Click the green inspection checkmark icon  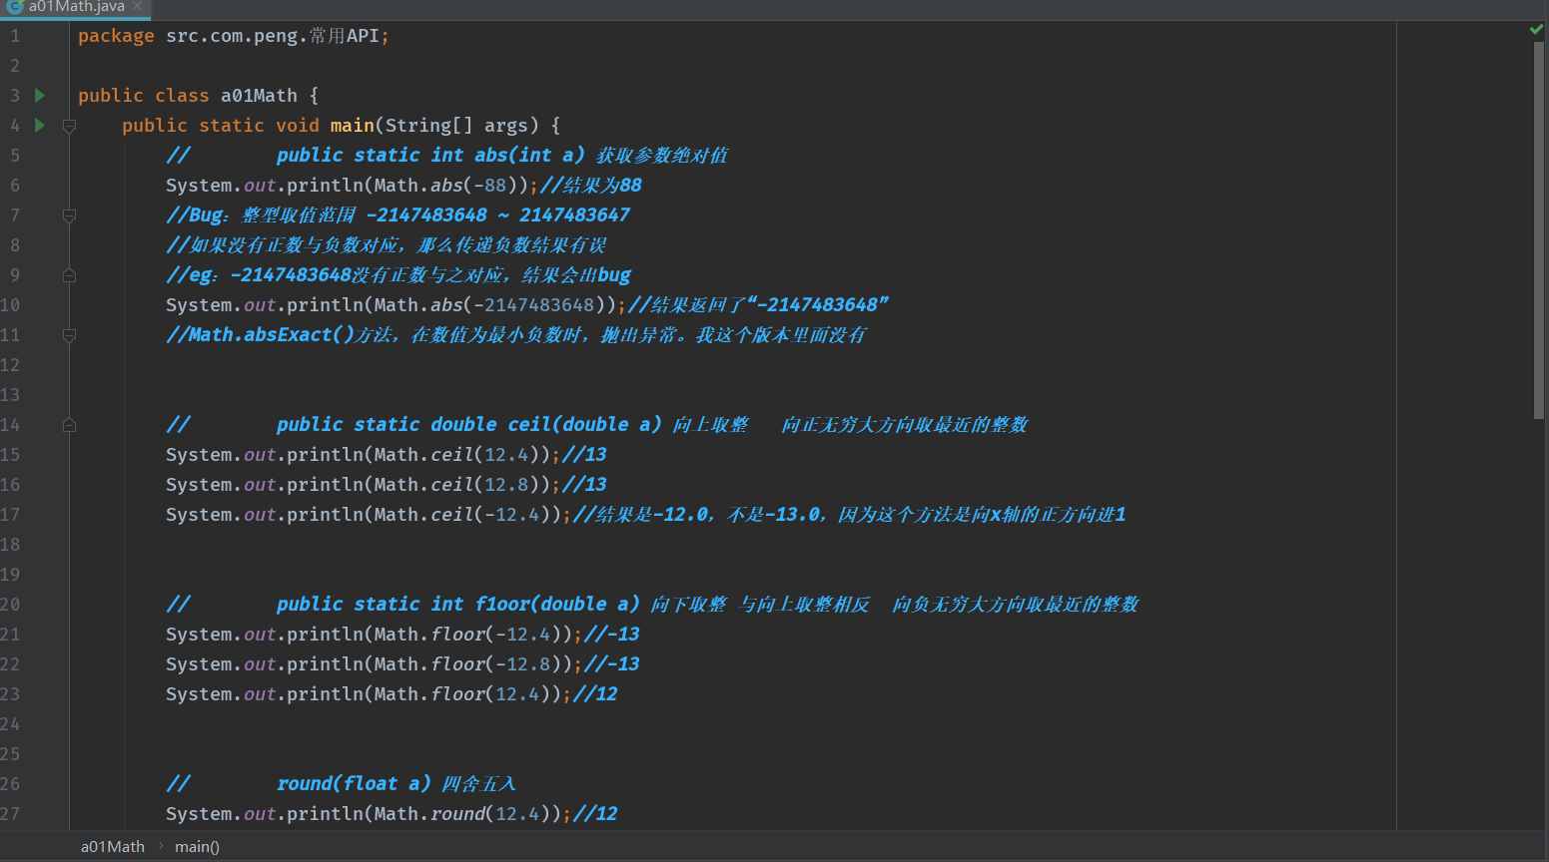tap(1537, 30)
